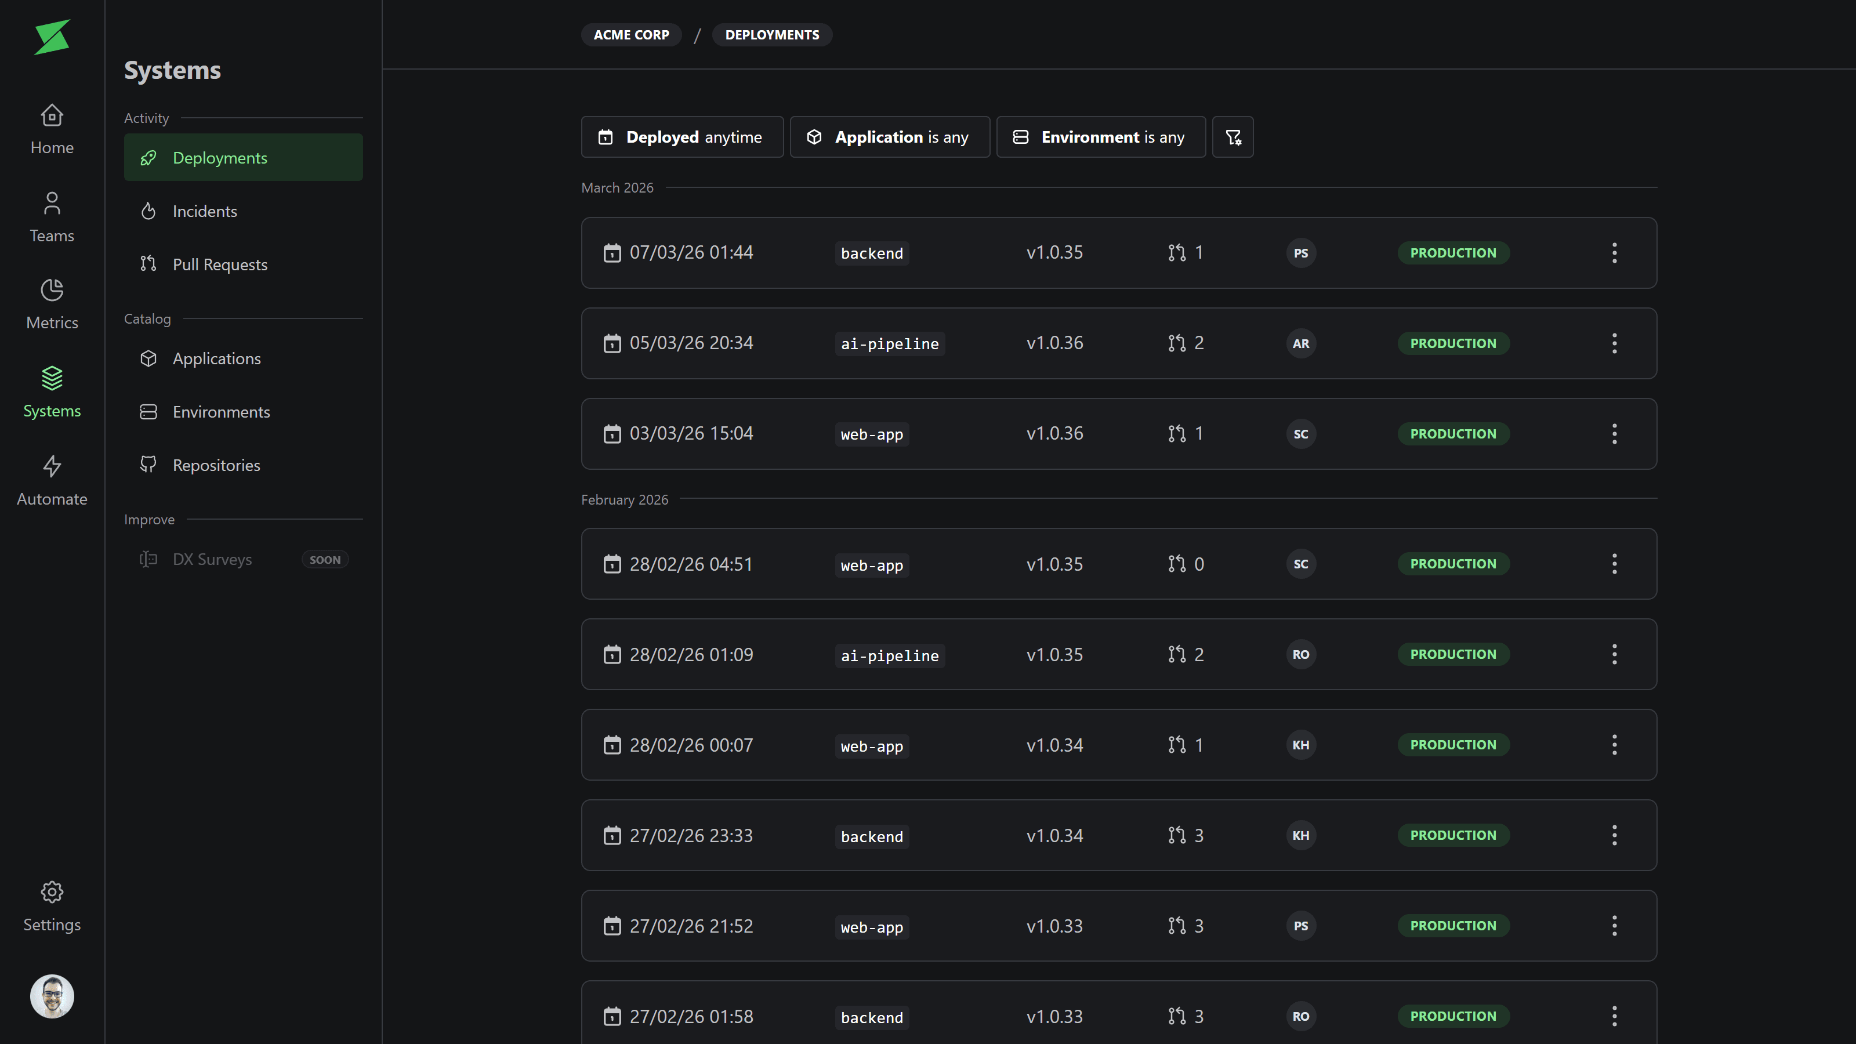
Task: Click the DEPLOYMENTS breadcrumb
Action: [771, 35]
